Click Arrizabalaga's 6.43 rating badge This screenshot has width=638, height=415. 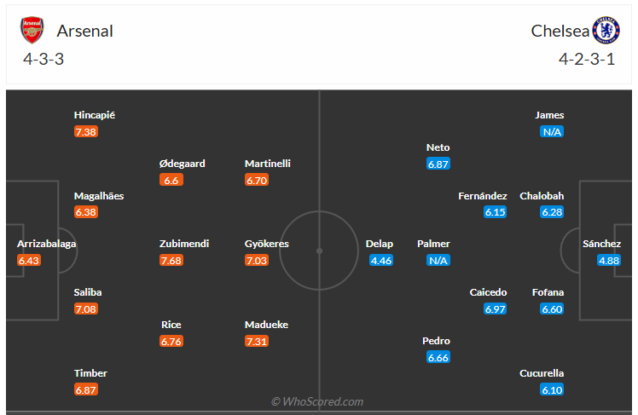coord(29,260)
